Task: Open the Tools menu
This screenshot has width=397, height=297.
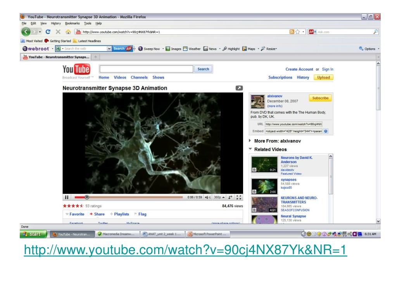Action: (88, 23)
